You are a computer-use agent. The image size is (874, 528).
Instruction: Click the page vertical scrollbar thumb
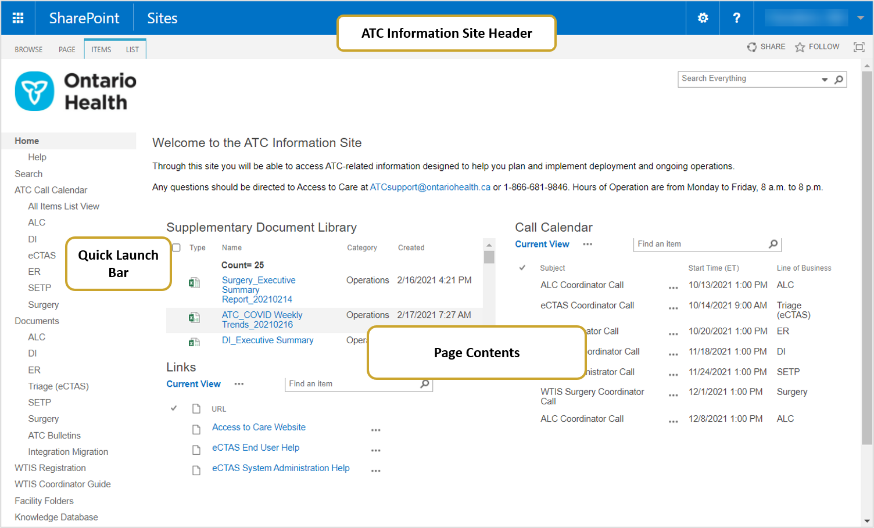click(867, 258)
